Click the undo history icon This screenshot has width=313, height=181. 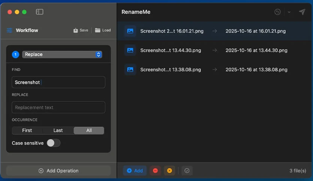pyautogui.click(x=277, y=12)
